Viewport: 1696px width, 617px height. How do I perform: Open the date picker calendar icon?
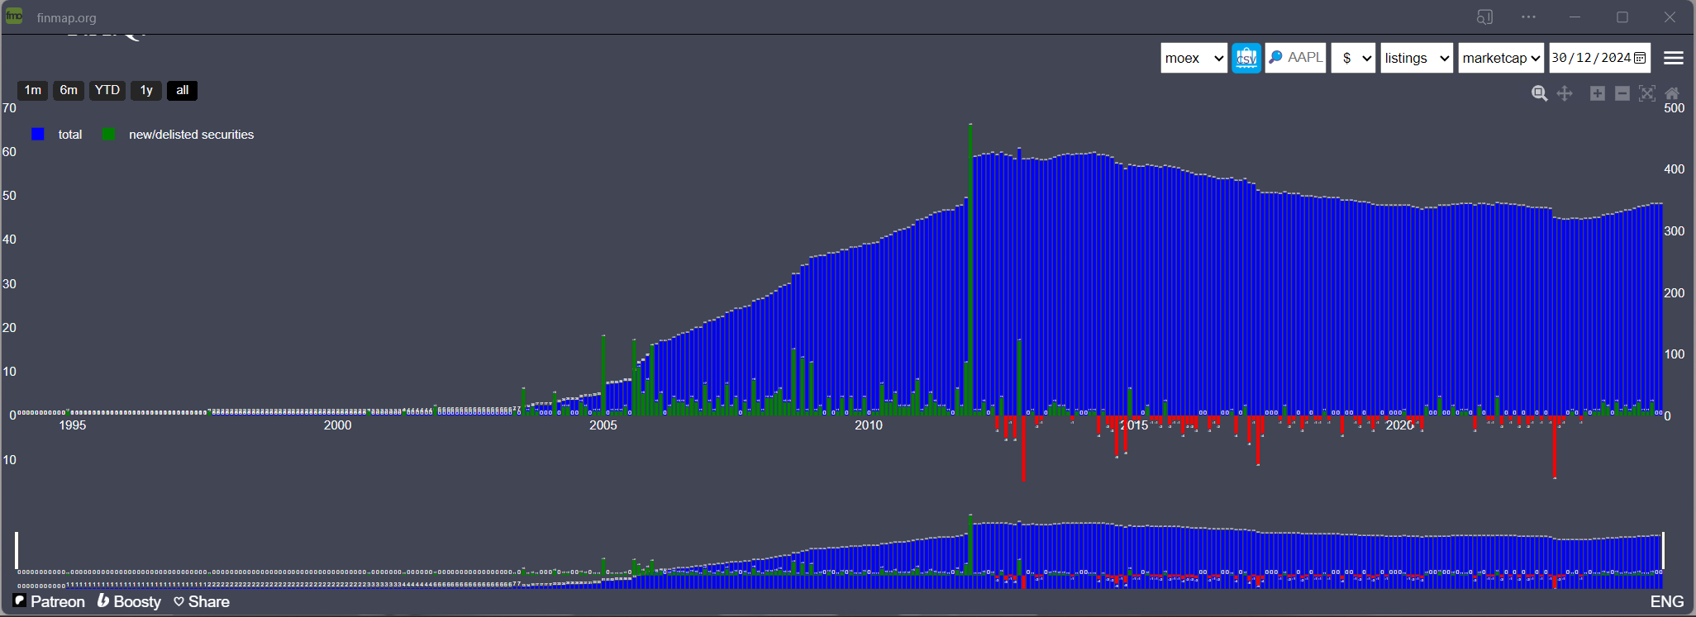click(1641, 58)
